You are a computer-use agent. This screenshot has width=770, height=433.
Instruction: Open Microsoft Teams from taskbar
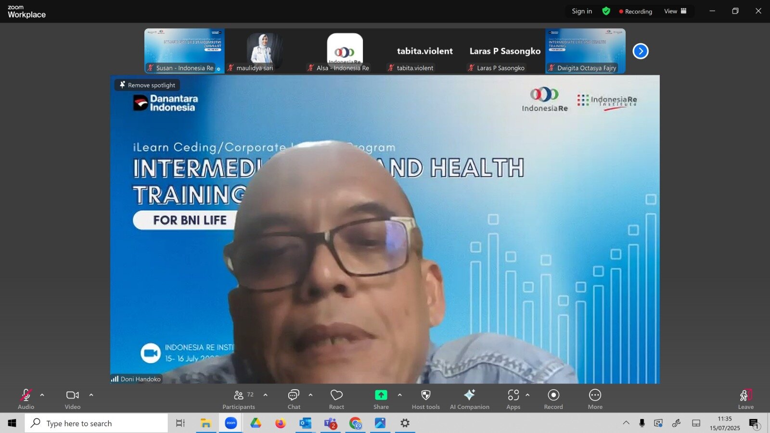[x=331, y=423]
